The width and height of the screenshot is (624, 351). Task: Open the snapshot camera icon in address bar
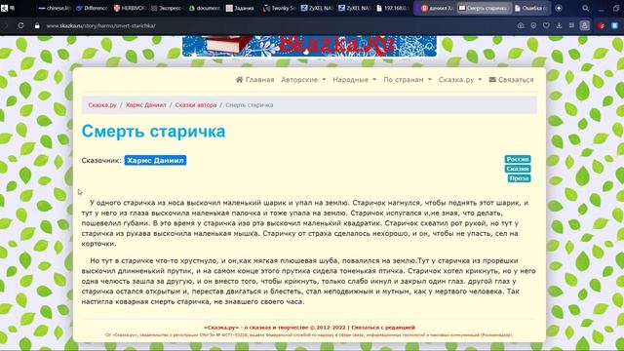tap(521, 25)
